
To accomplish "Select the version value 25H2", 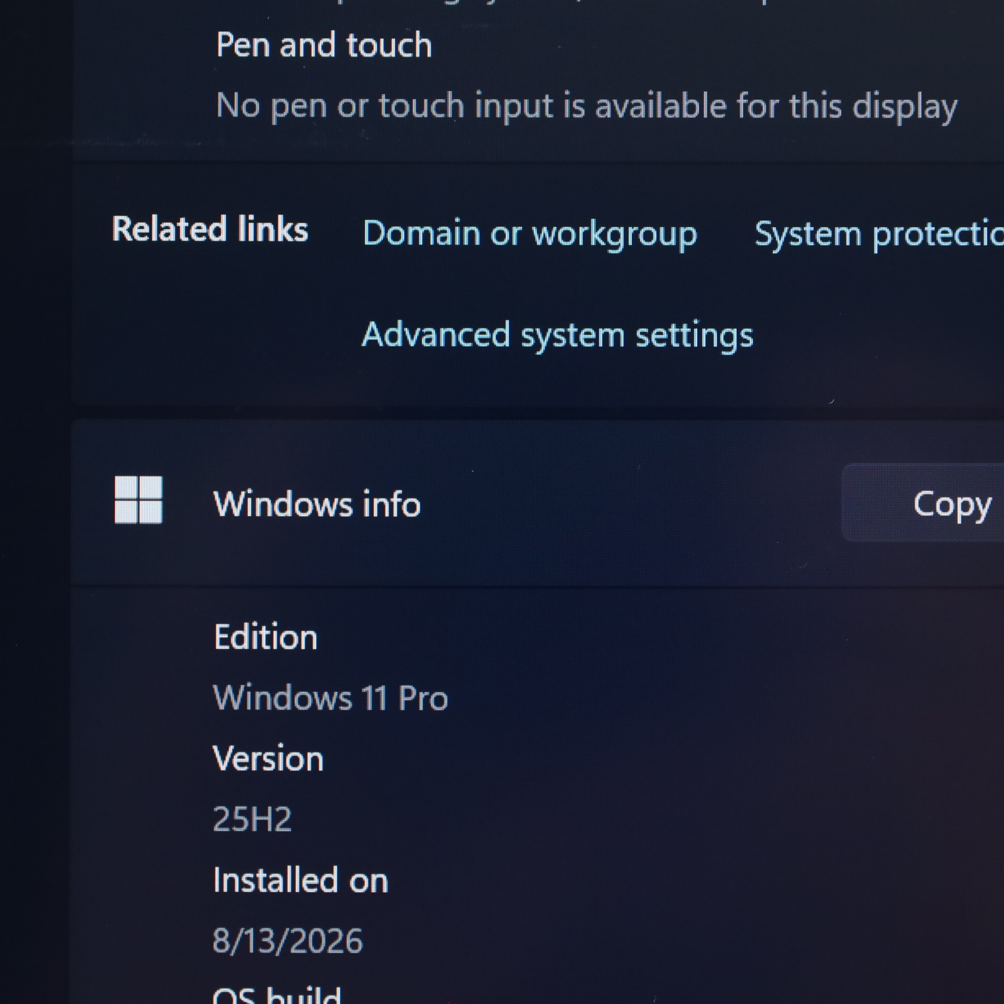I will [252, 819].
